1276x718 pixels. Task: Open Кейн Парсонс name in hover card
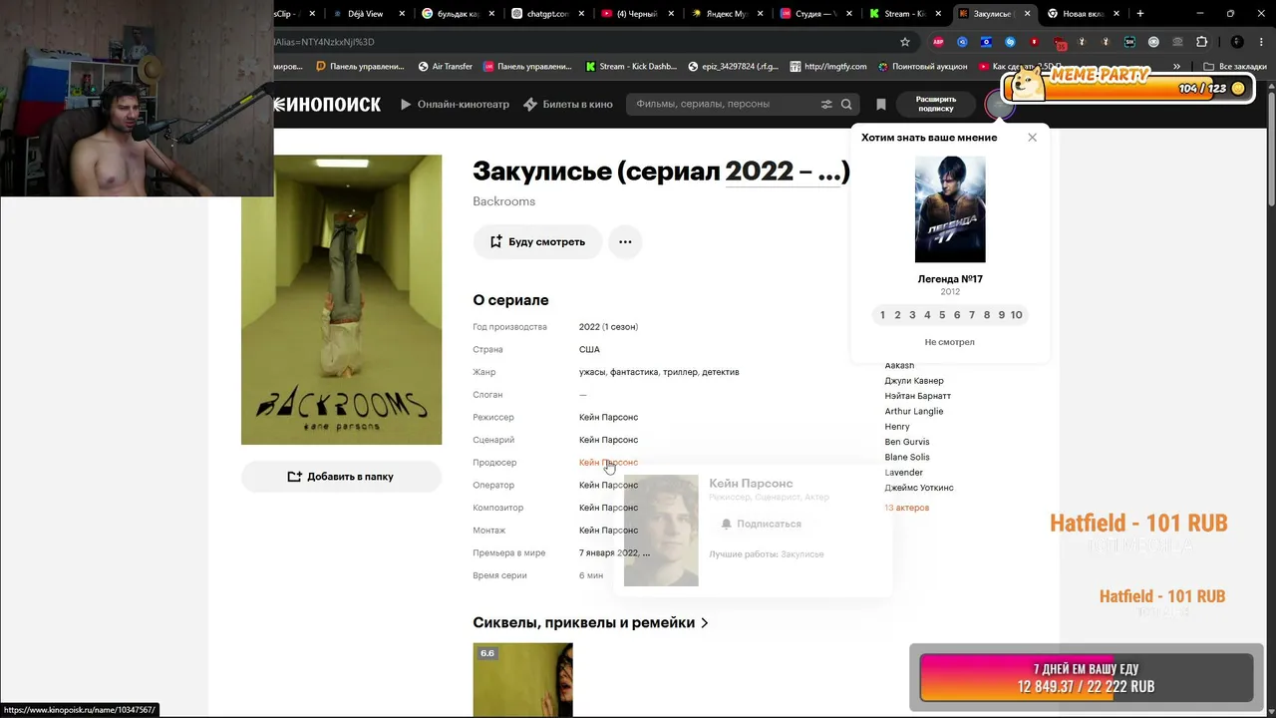(751, 484)
